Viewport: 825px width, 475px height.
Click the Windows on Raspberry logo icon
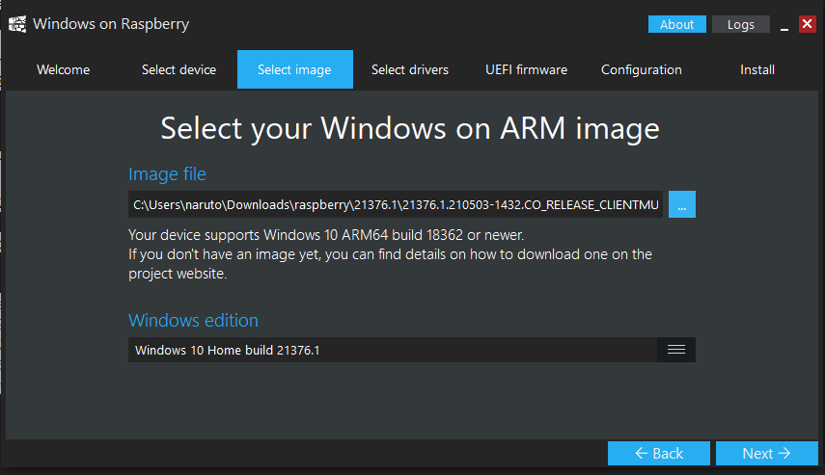coord(16,24)
